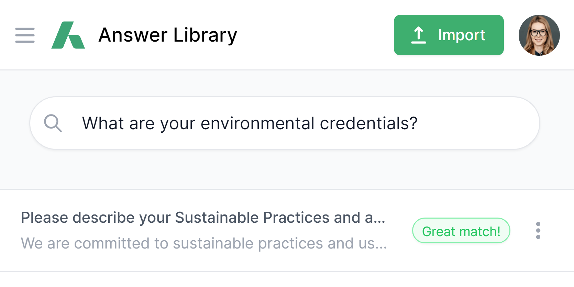574x287 pixels.
Task: Open account dropdown from the profile photo
Action: pyautogui.click(x=539, y=35)
